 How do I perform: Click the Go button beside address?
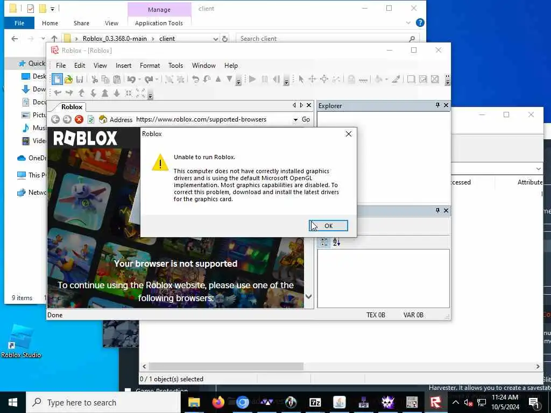(x=306, y=119)
